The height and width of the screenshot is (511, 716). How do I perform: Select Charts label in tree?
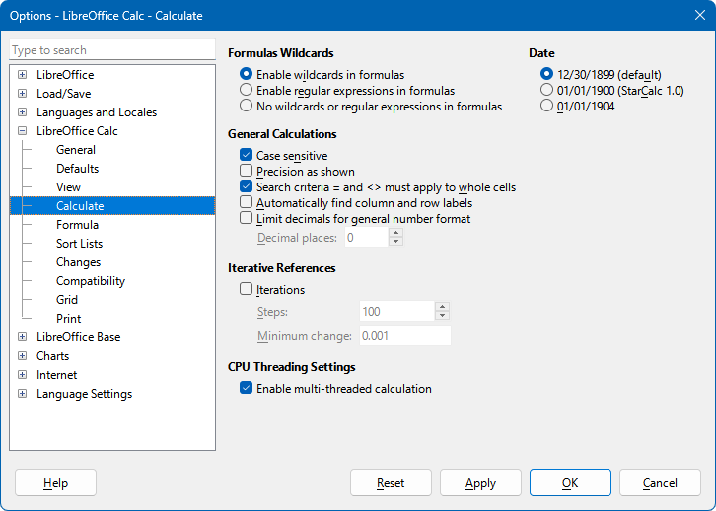pyautogui.click(x=53, y=356)
